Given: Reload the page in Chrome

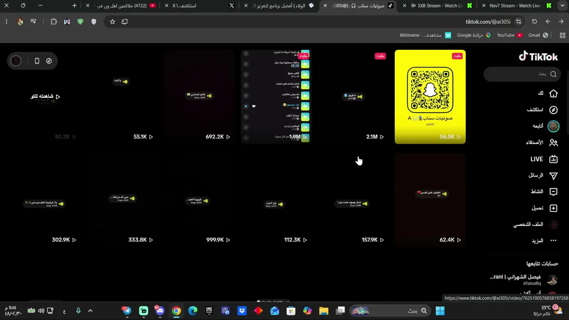Looking at the screenshot, I should point(534,21).
